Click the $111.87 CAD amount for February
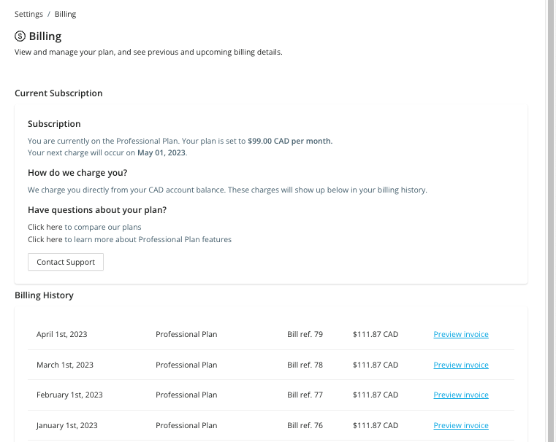This screenshot has width=556, height=442. pyautogui.click(x=375, y=395)
